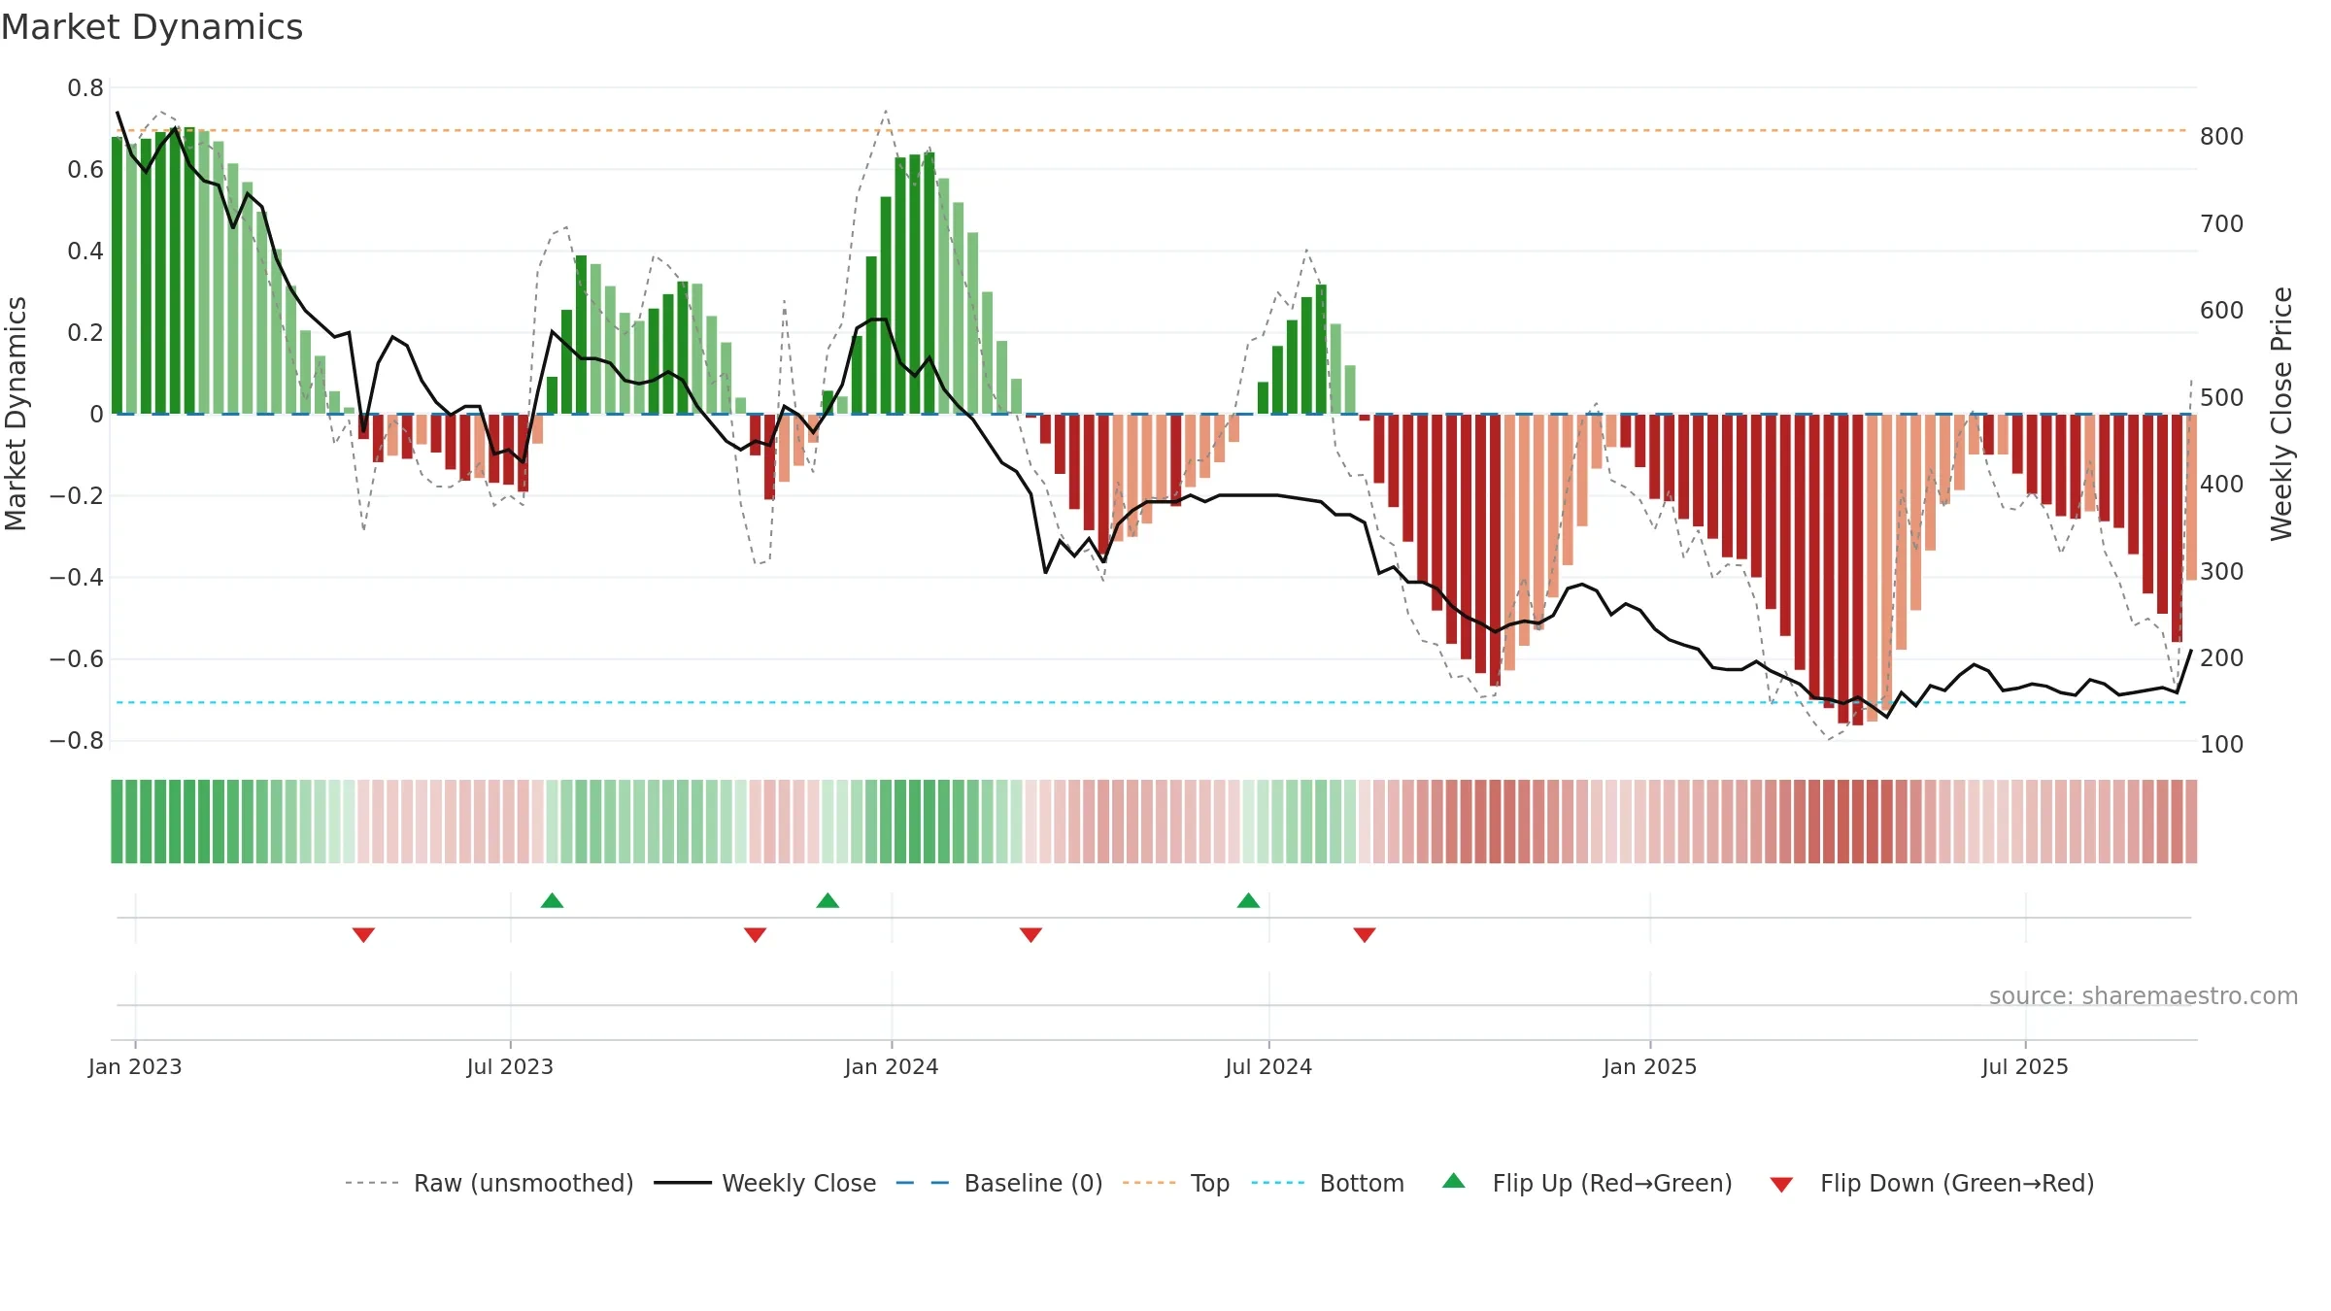Click the 0 baseline tick label
Screen dimensions: 2331x1311
click(x=96, y=415)
